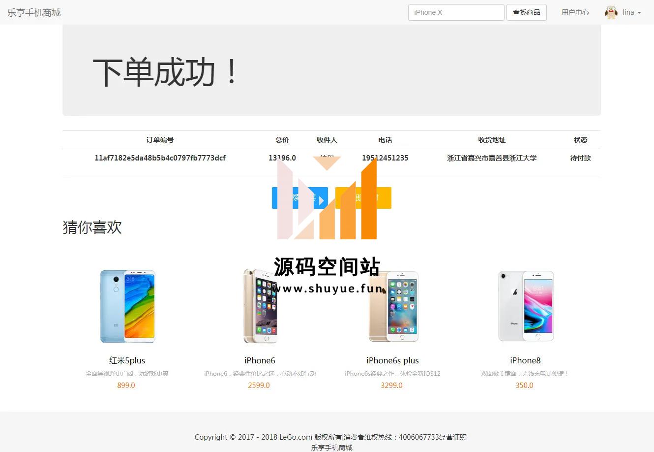This screenshot has width=654, height=452.
Task: Open the 红米5plus phone image
Action: click(x=127, y=306)
